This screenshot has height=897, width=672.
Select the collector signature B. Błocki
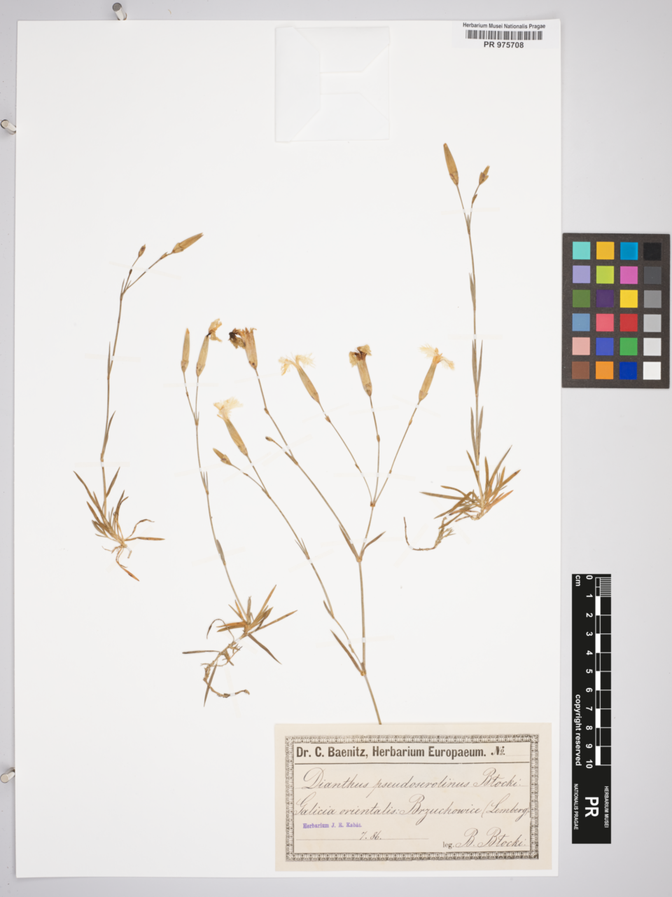[490, 843]
